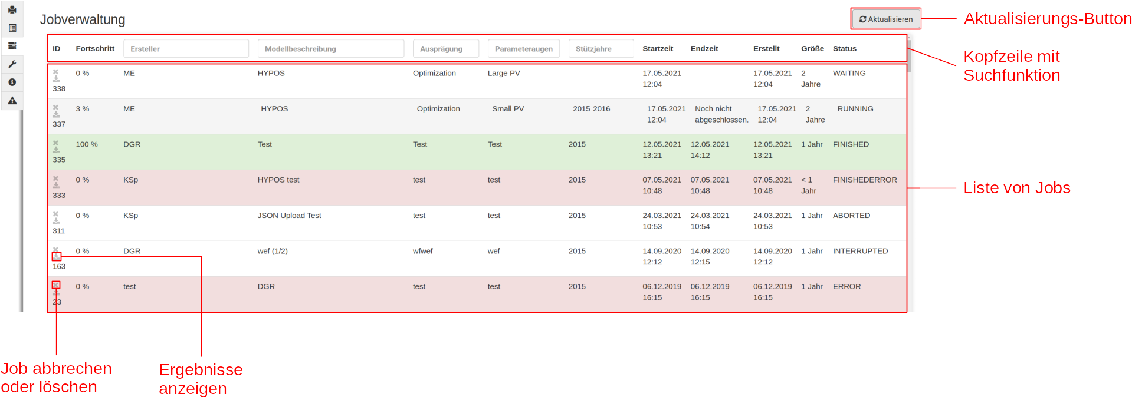
Task: Cancel running job 337 with the X icon
Action: tap(56, 108)
